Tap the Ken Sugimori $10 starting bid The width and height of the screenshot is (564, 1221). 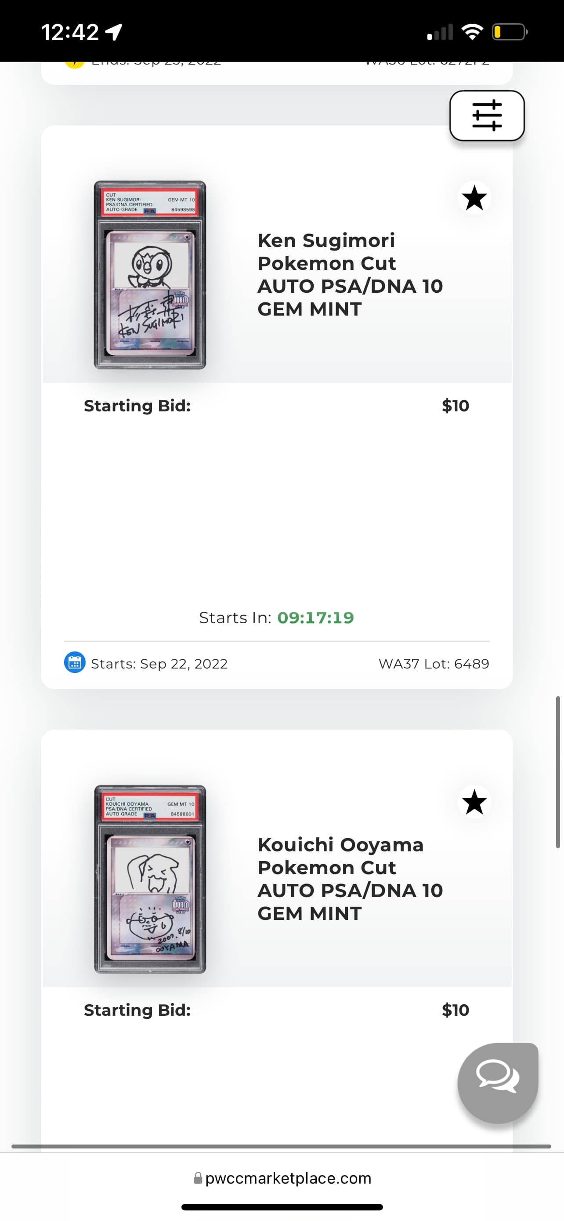pyautogui.click(x=455, y=406)
